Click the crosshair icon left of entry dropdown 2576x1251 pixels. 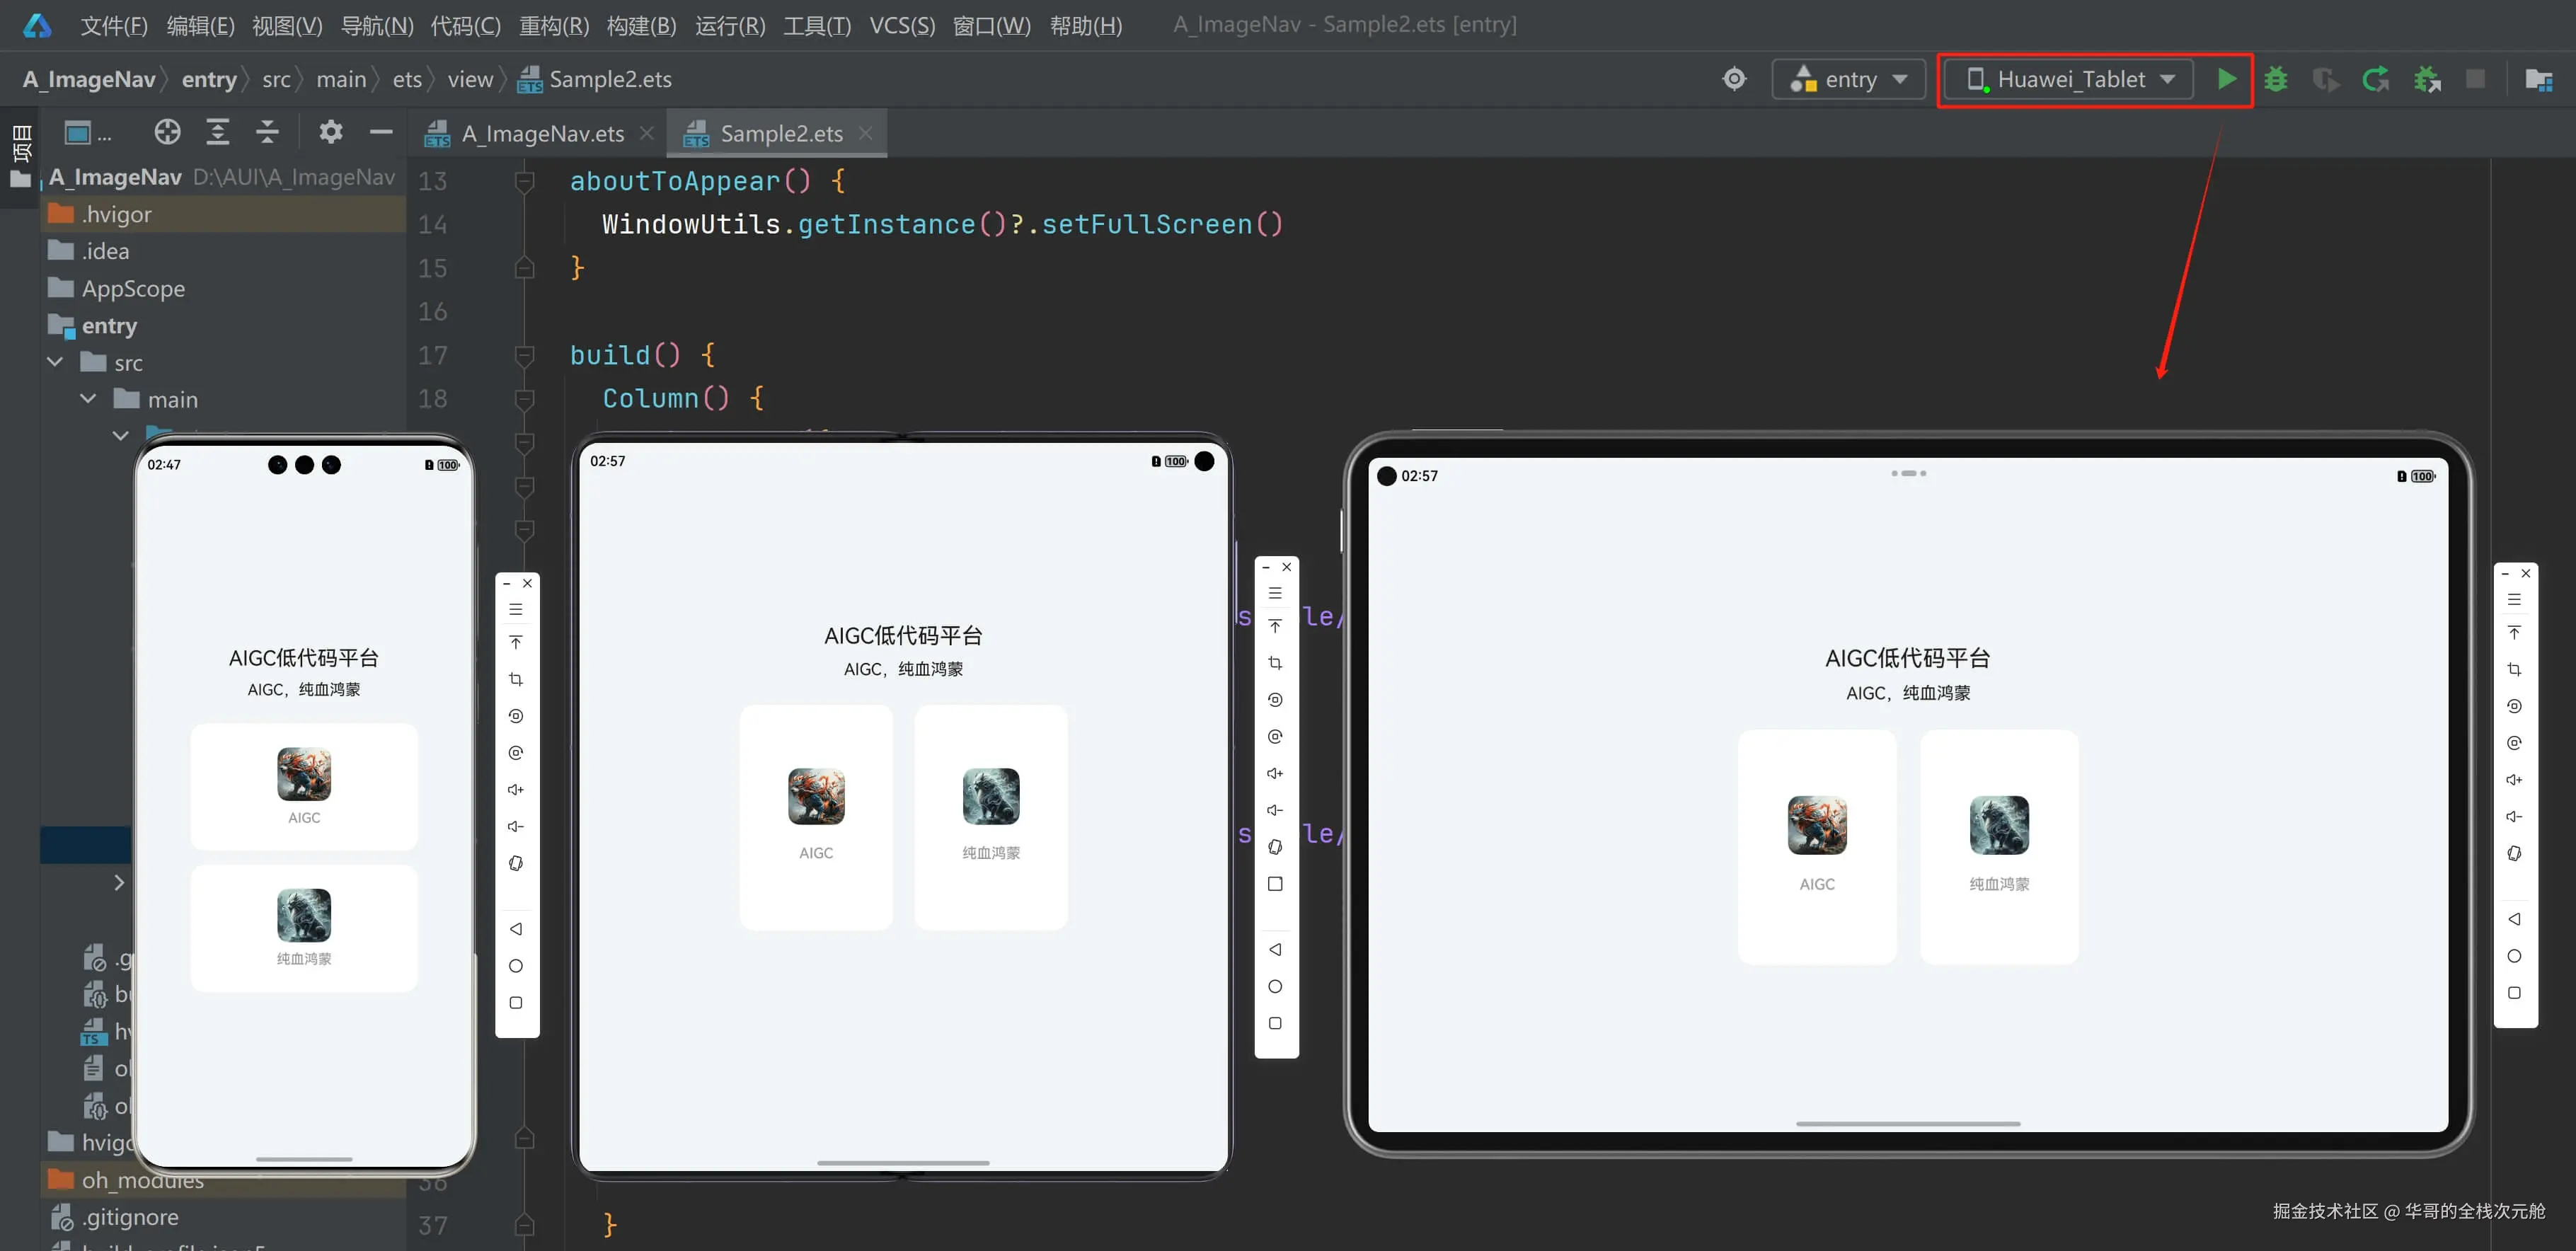tap(1734, 79)
